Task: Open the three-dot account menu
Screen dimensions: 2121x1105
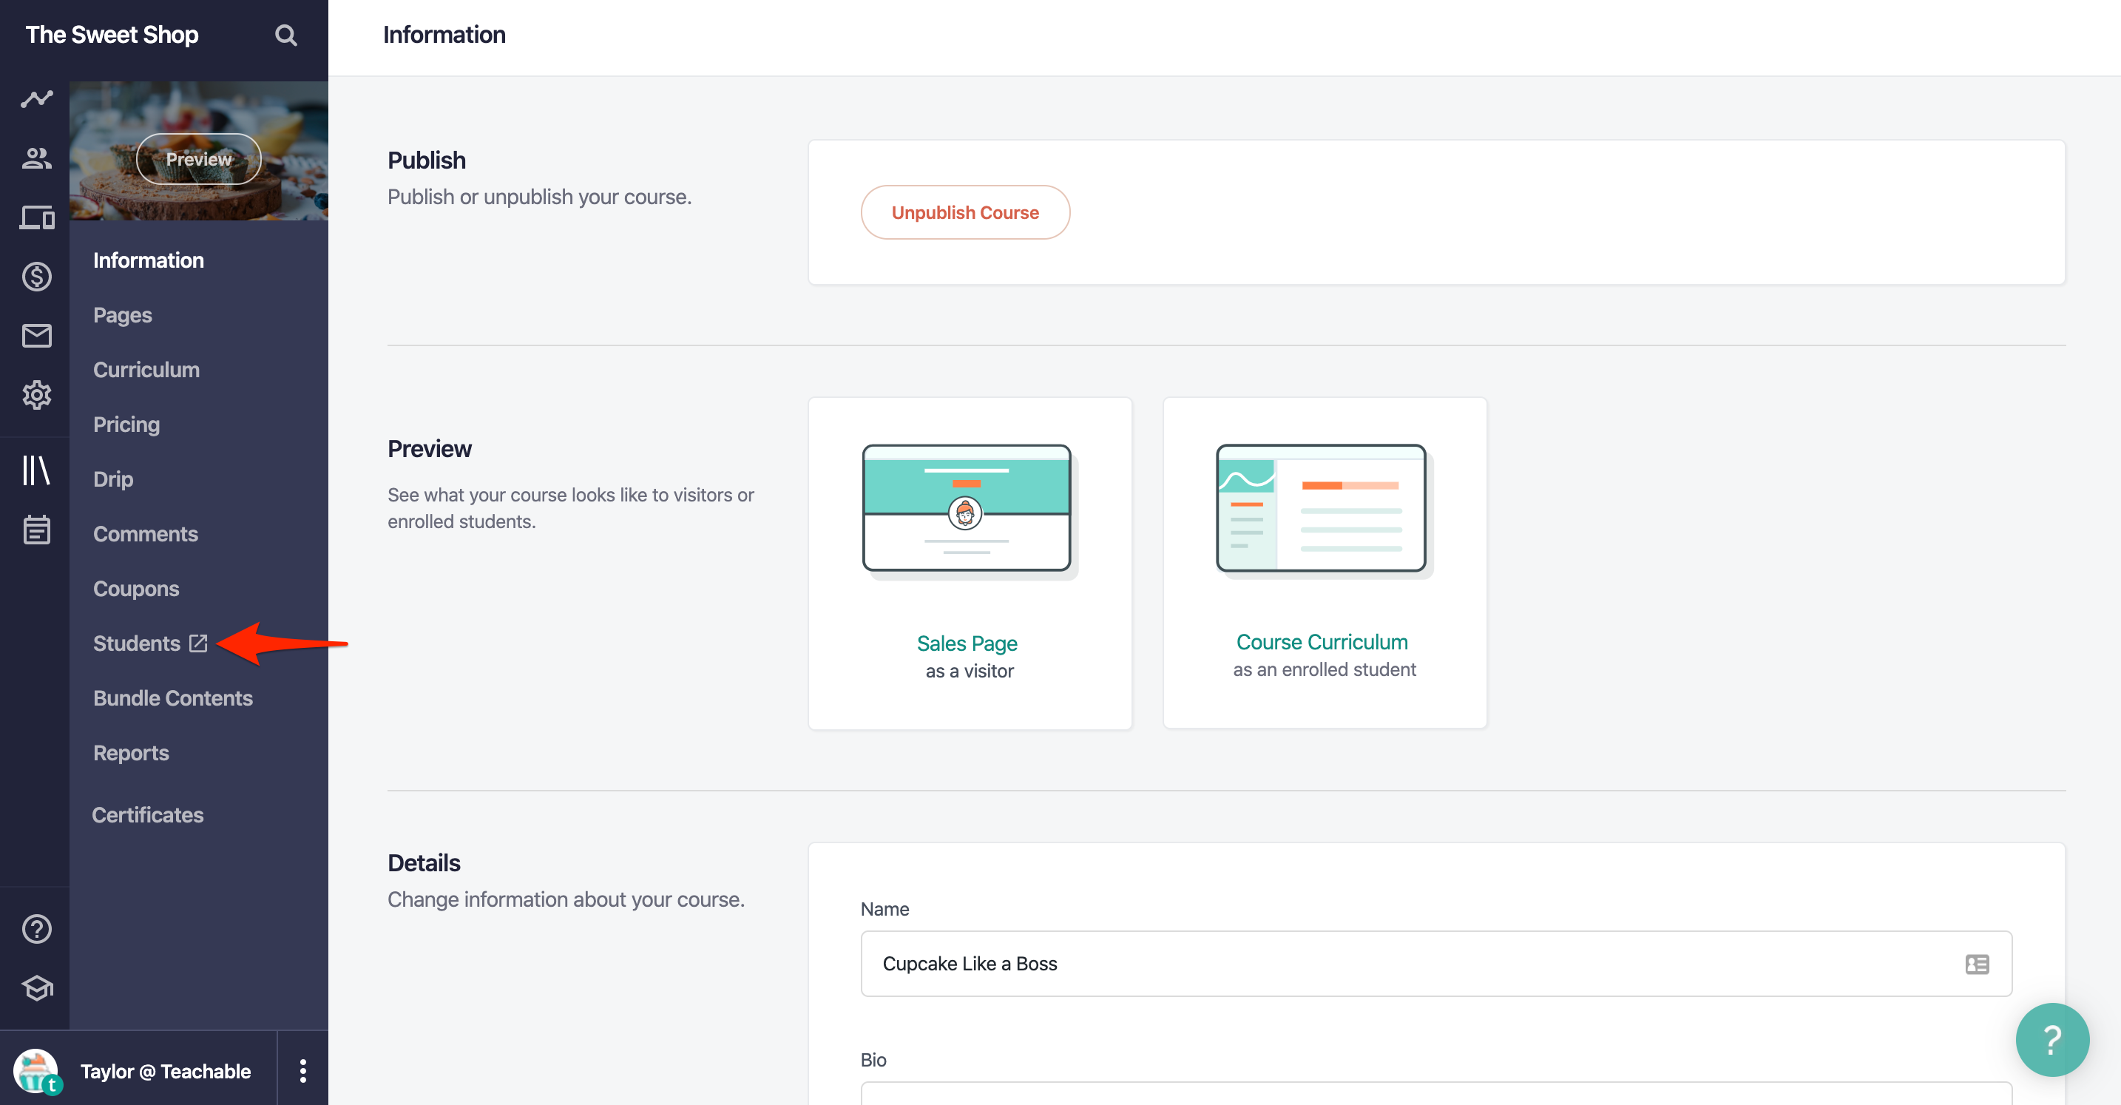Action: [303, 1070]
